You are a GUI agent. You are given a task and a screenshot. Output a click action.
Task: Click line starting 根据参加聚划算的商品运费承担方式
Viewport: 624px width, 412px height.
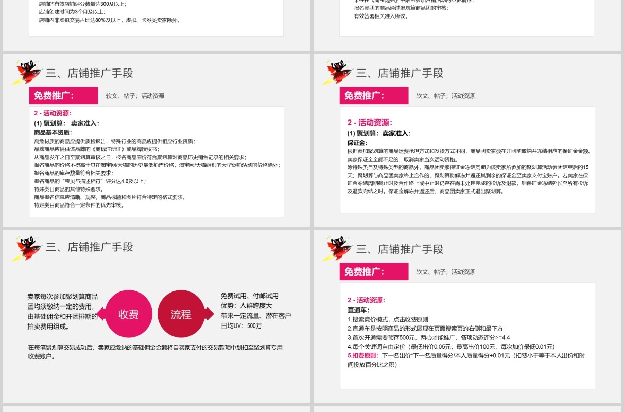click(x=470, y=151)
